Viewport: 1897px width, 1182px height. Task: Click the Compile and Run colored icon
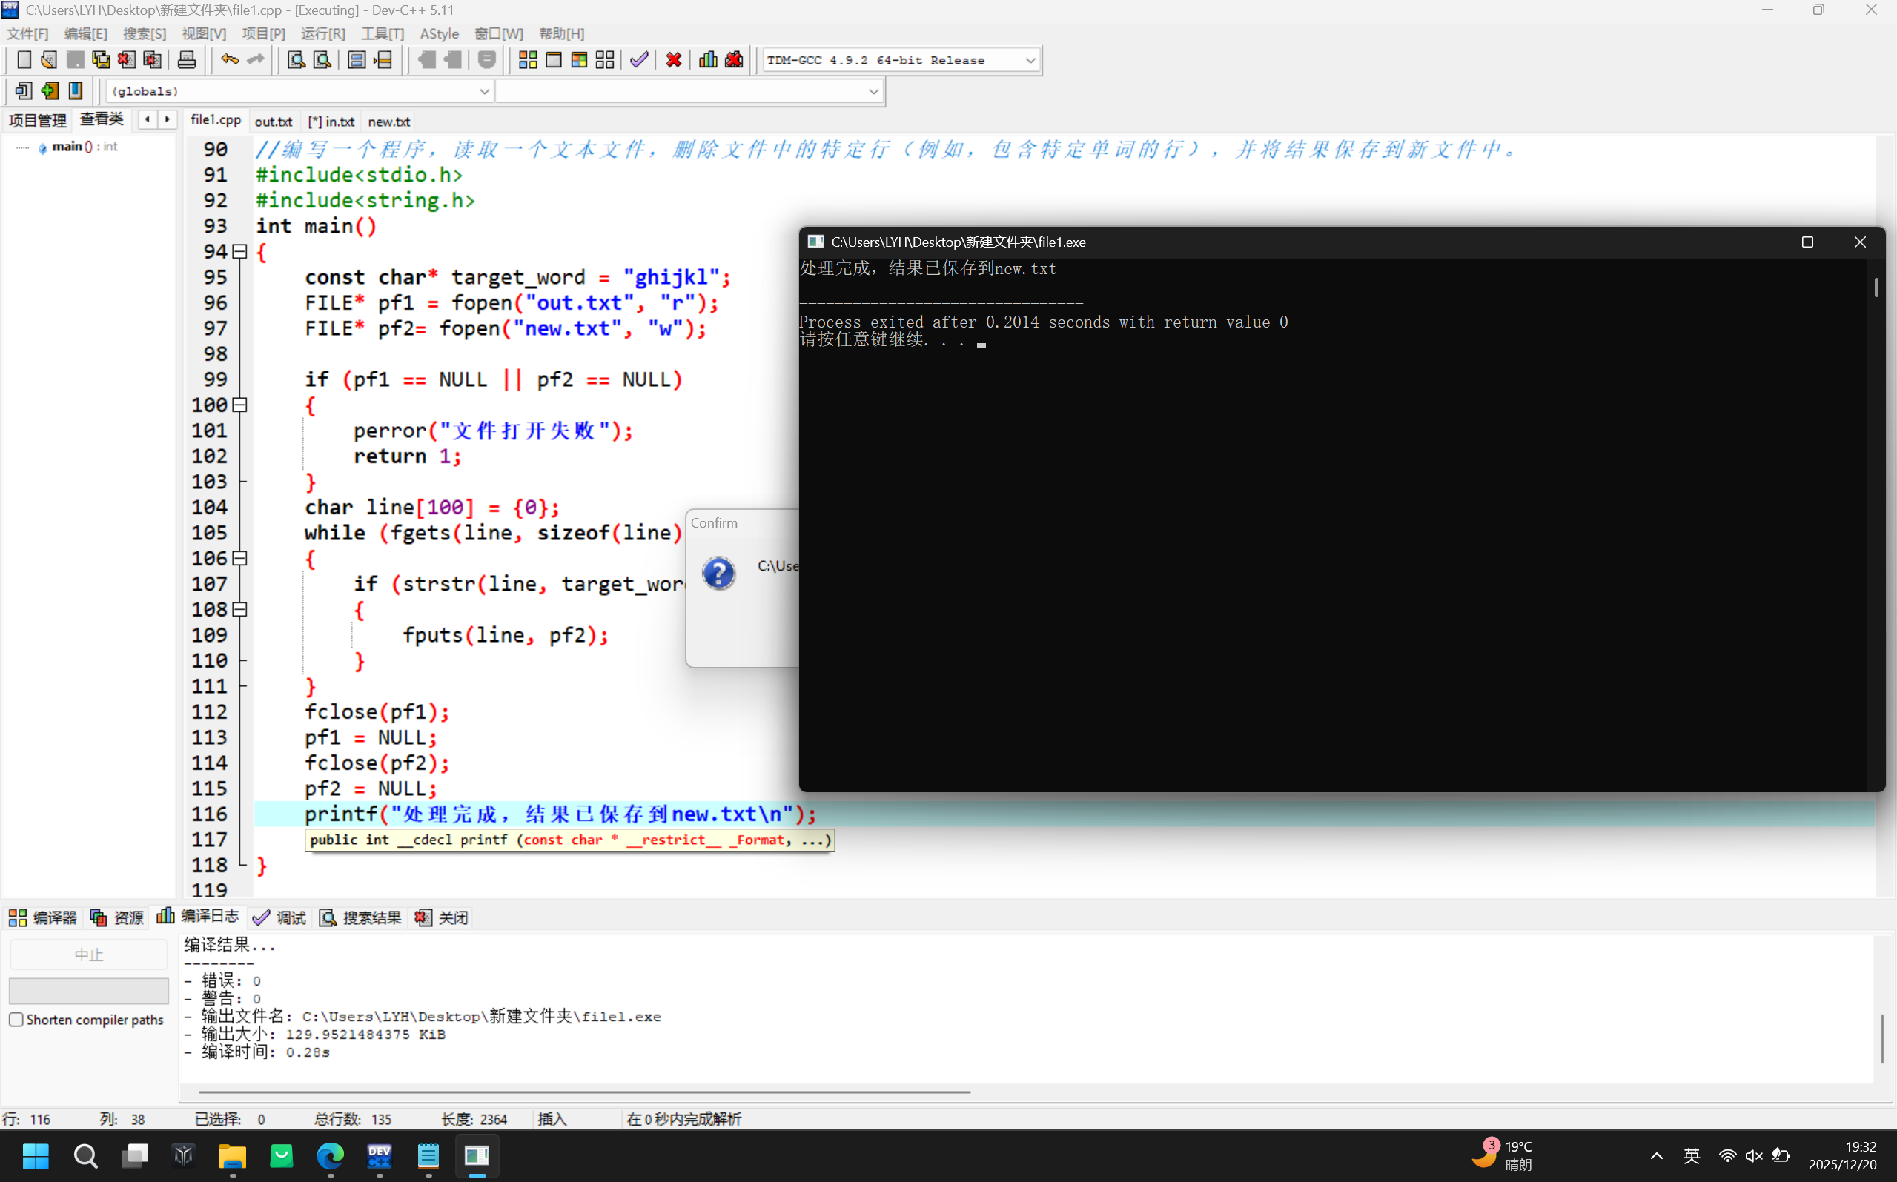point(580,60)
